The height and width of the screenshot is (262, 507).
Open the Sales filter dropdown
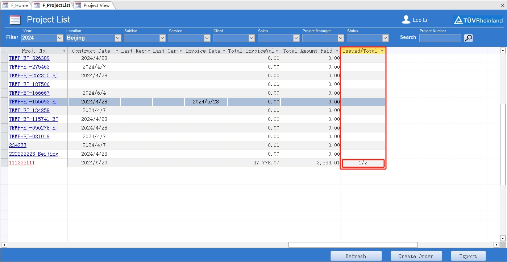point(296,38)
